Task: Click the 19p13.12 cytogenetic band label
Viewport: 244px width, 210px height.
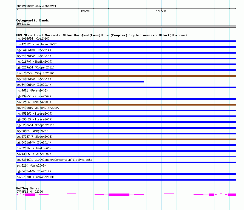Action: (x=23, y=24)
